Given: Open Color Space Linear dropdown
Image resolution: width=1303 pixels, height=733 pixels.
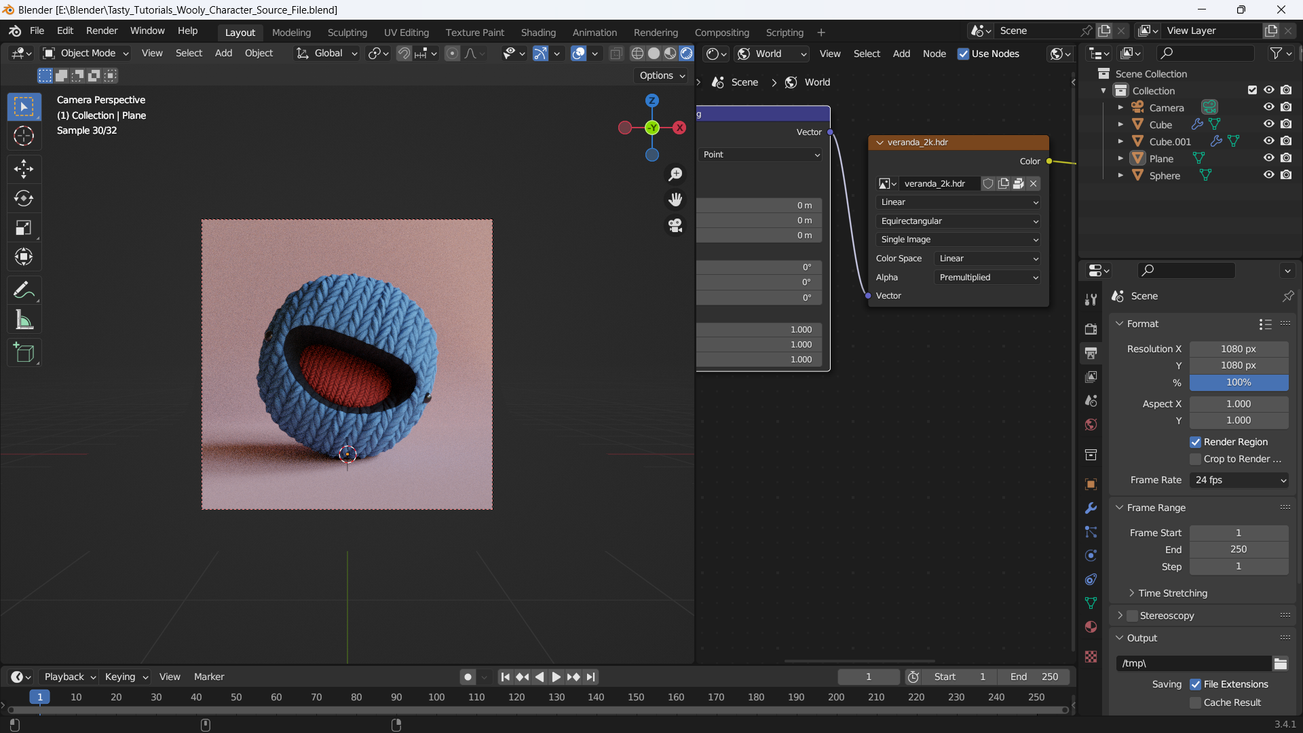Looking at the screenshot, I should (987, 259).
